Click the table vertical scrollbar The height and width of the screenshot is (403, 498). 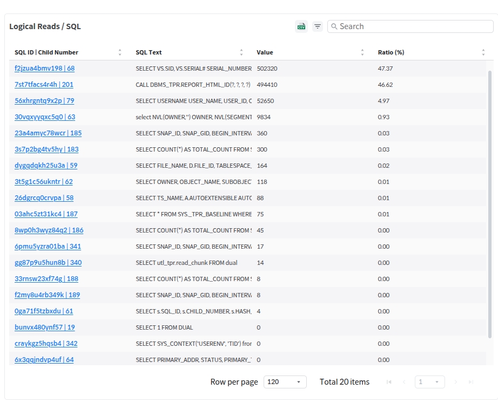click(490, 205)
